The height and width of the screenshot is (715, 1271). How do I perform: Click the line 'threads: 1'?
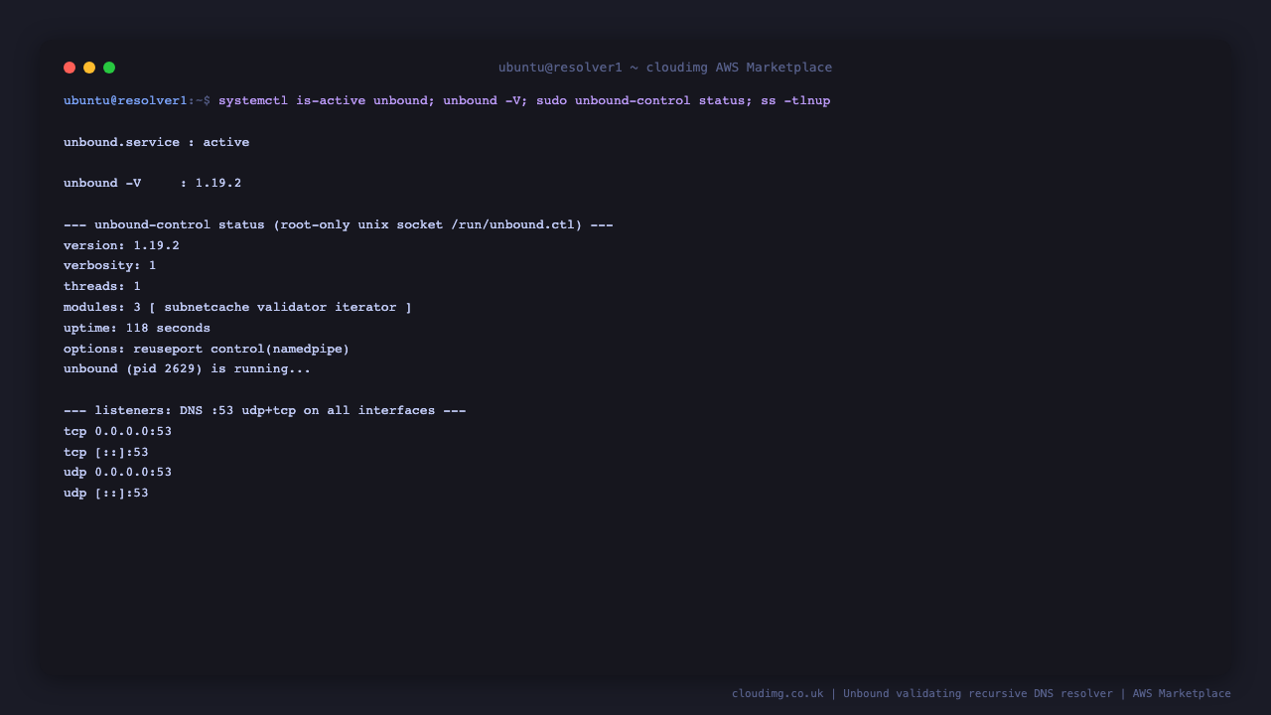tap(102, 286)
